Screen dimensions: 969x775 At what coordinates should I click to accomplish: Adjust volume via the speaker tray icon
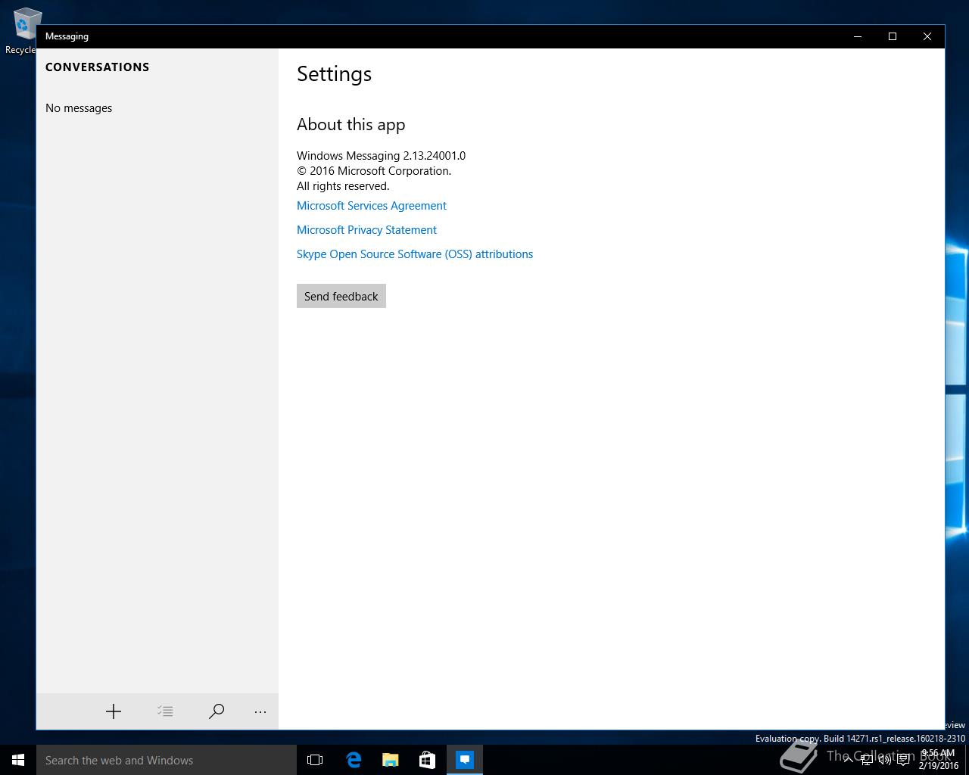[884, 760]
